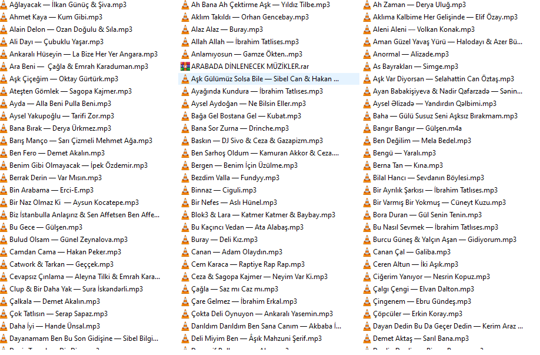Click VLC icon for Çöpçüler — Erkin Koray.mp3

pos(367,314)
